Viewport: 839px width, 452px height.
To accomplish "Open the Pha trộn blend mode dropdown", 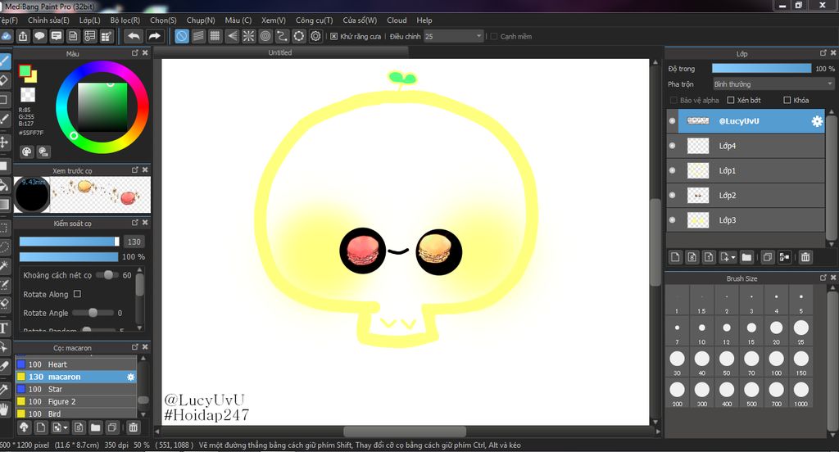I will (x=773, y=84).
